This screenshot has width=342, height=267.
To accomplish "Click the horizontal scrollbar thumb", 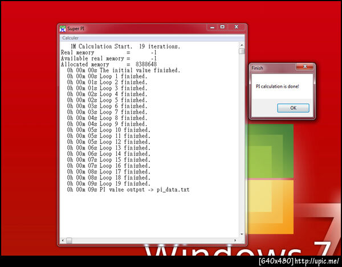I will point(70,240).
